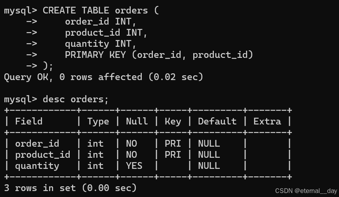Click the Null column header
The width and height of the screenshot is (339, 197).
137,121
